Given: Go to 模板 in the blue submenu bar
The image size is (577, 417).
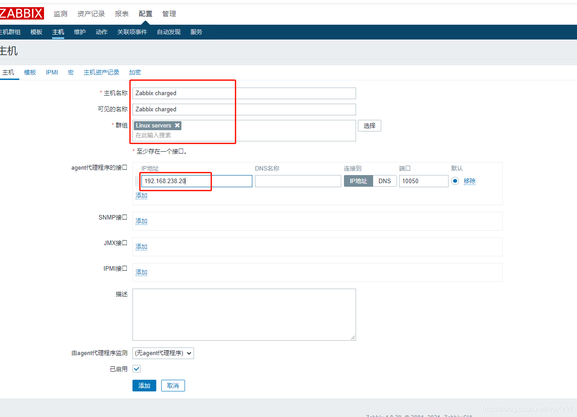Looking at the screenshot, I should [36, 32].
